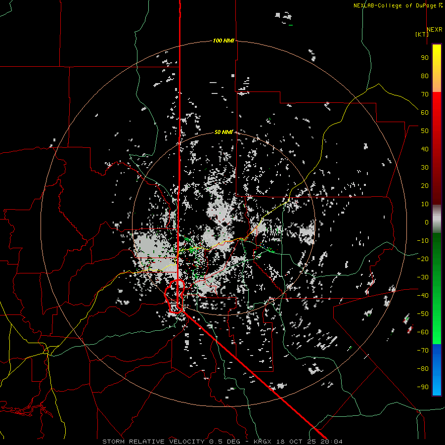Viewport: 445px width, 445px height.
Task: Click the 10 value on velocity scale
Action: [425, 204]
